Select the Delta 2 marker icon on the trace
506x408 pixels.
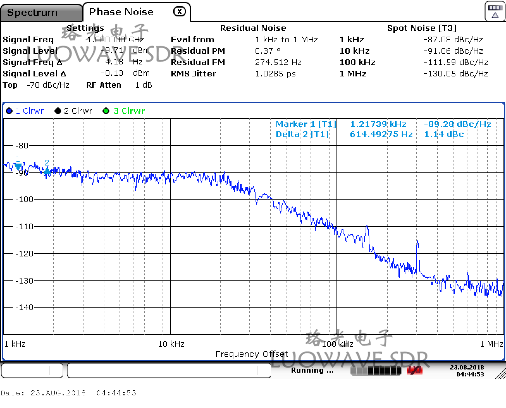47,171
